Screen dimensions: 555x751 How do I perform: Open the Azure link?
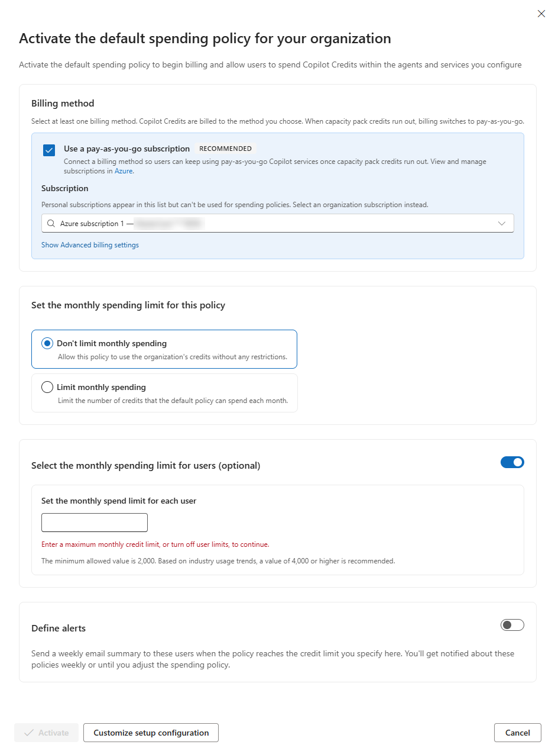point(124,171)
